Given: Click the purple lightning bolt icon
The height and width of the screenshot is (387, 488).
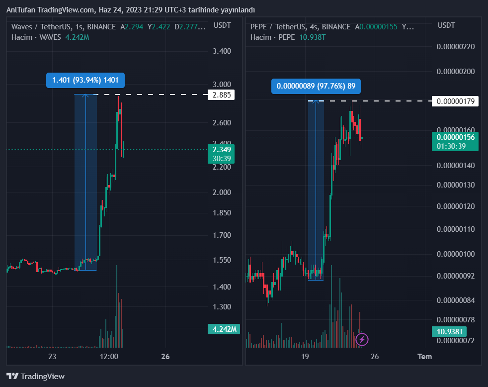Looking at the screenshot, I should [362, 340].
